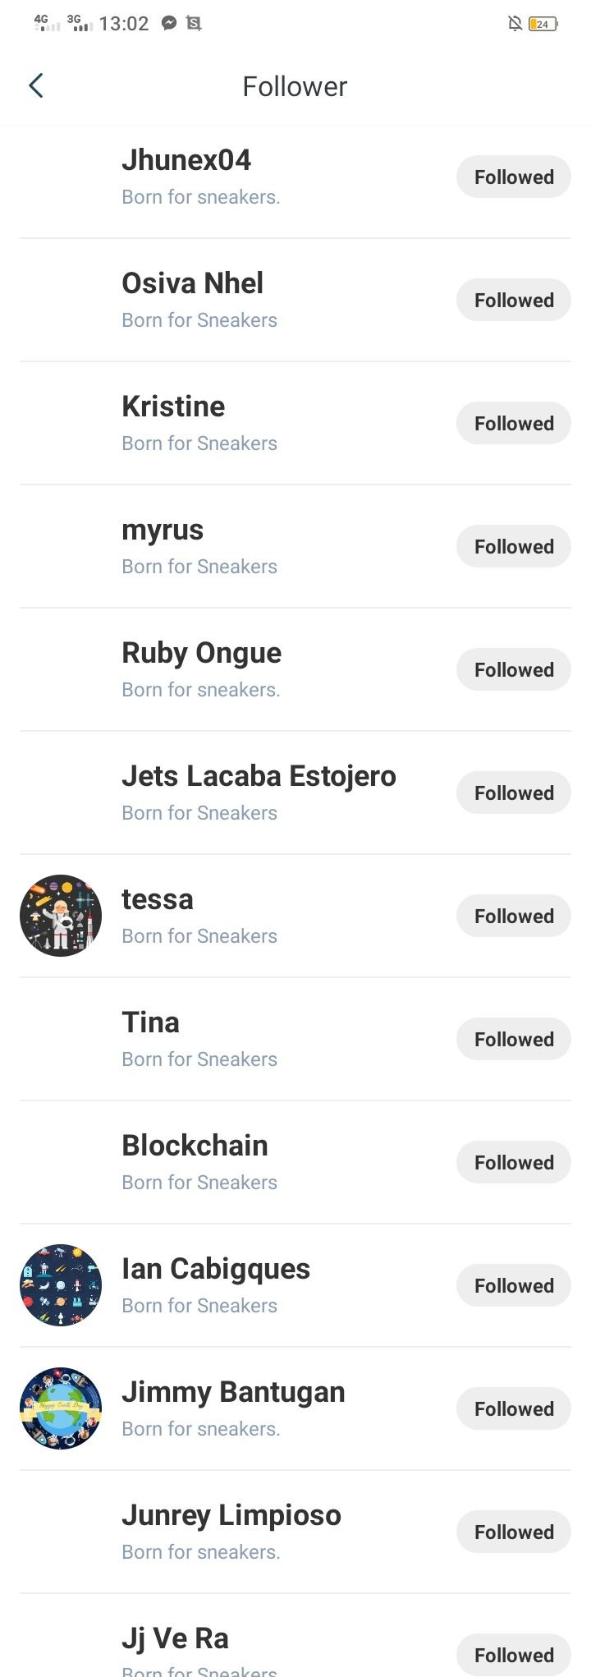
Task: Tap the Messenger notification icon in status bar
Action: pyautogui.click(x=169, y=24)
